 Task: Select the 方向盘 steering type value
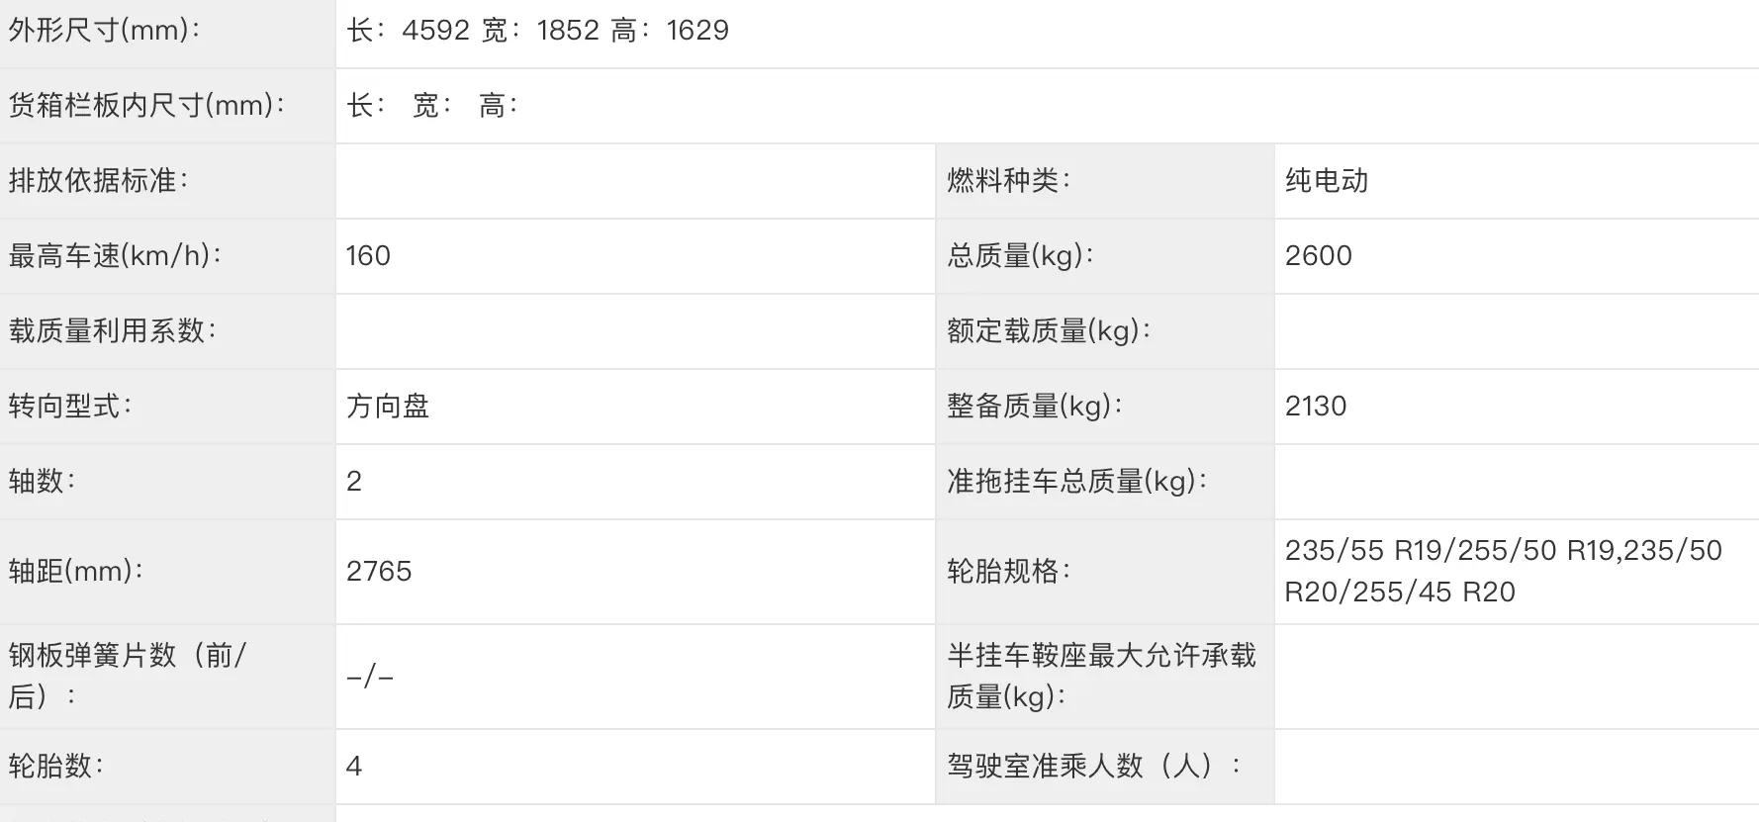click(388, 407)
